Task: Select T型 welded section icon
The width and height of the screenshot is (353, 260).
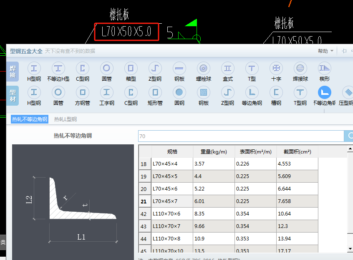Action: click(x=252, y=68)
